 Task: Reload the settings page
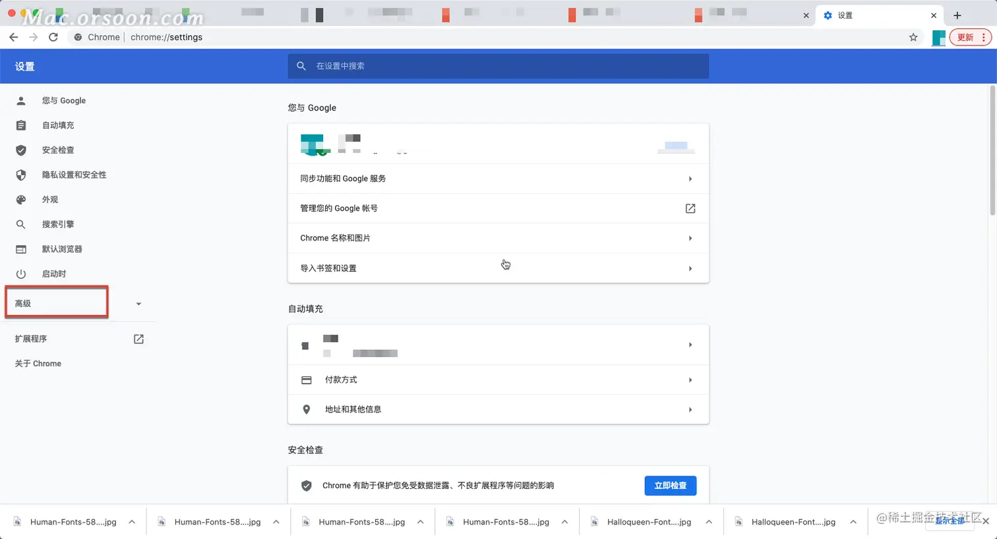53,37
